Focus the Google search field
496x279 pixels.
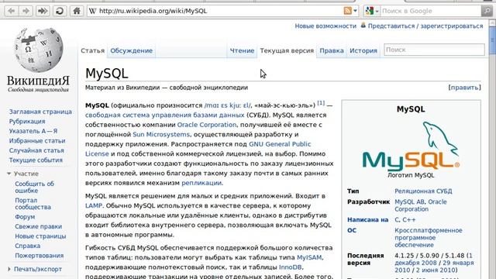431,11
